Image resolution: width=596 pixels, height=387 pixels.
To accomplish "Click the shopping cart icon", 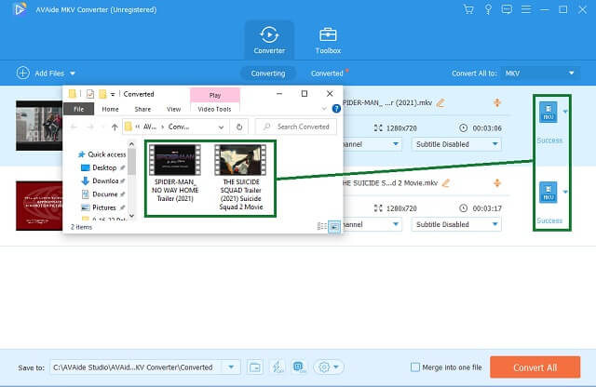I will coord(468,9).
